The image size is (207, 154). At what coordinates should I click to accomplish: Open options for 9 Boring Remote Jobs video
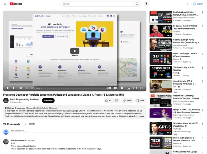click(203, 40)
